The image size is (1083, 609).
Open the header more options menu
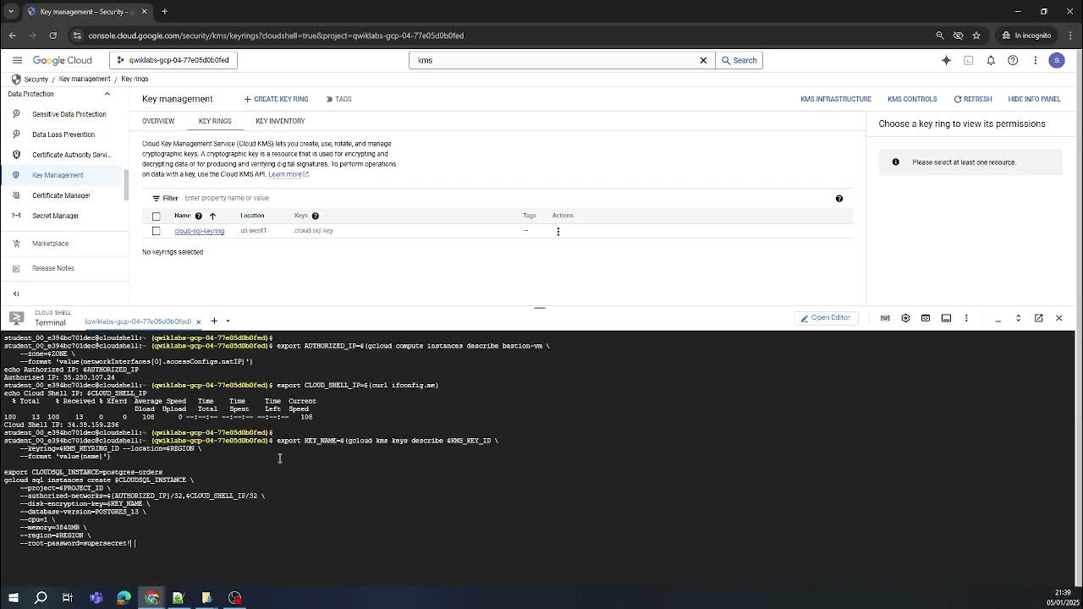coord(1035,60)
